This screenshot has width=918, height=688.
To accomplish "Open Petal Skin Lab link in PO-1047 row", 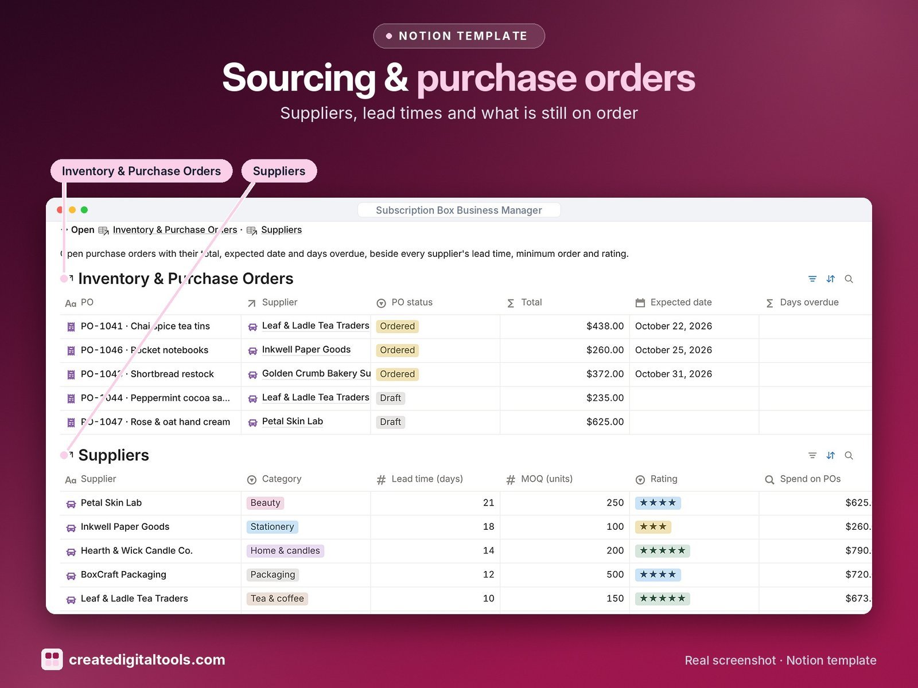I will coord(293,421).
